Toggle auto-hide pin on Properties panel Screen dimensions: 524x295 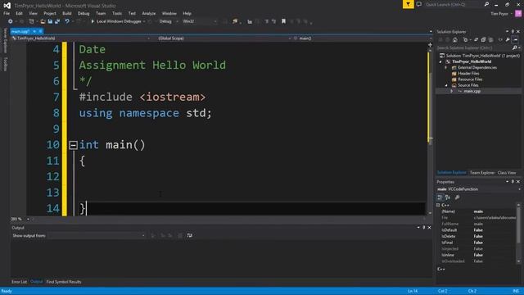point(513,182)
